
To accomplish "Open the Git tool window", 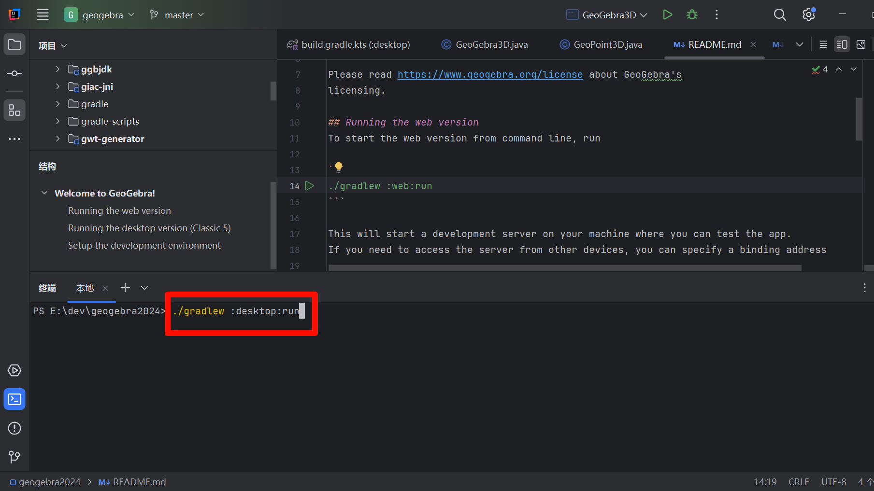I will click(14, 457).
